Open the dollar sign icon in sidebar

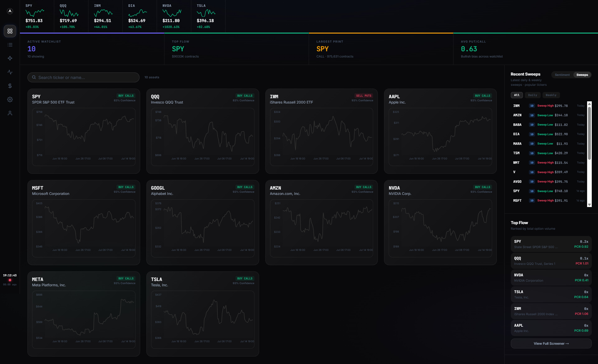(x=10, y=86)
